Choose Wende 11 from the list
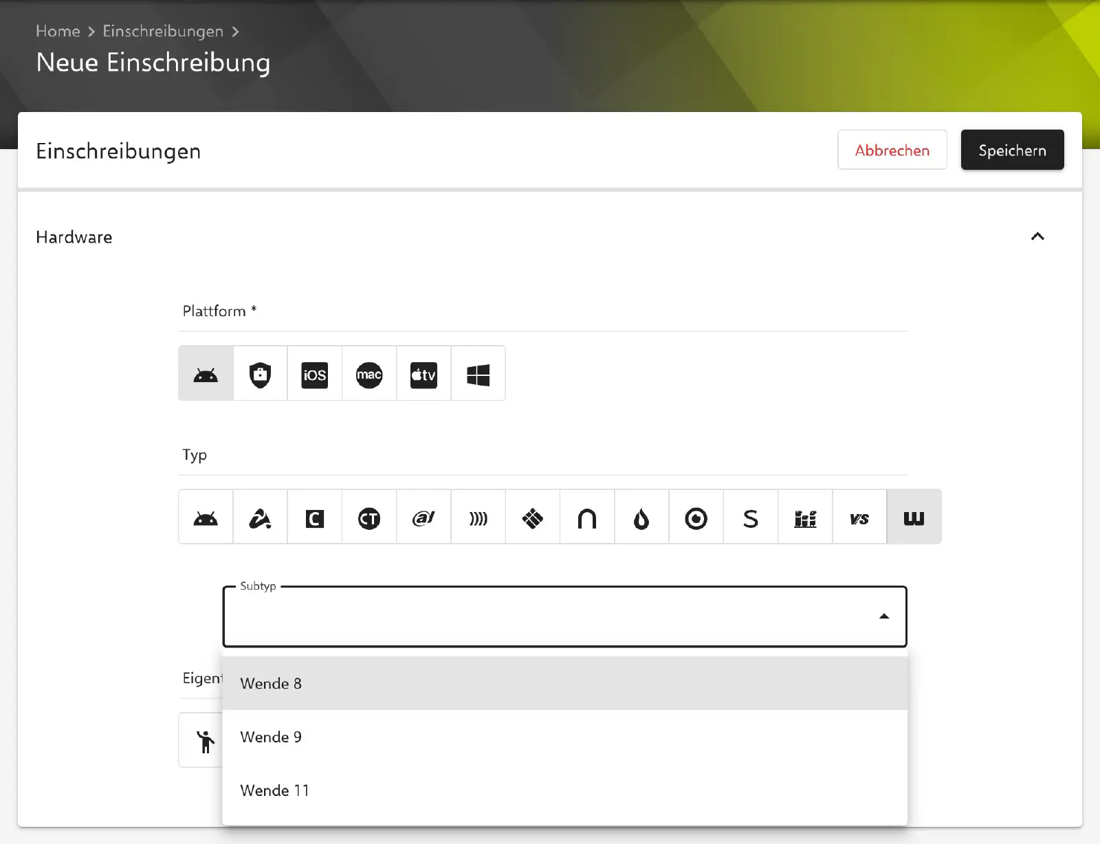The height and width of the screenshot is (844, 1100). [565, 790]
